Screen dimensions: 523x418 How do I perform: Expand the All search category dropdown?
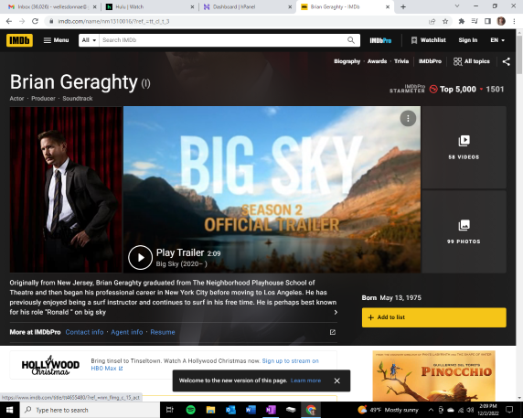tap(89, 40)
